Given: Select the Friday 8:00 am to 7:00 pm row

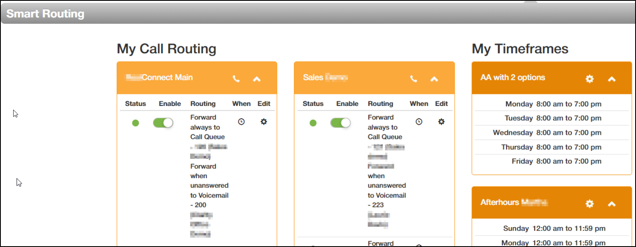Looking at the screenshot, I should click(552, 161).
